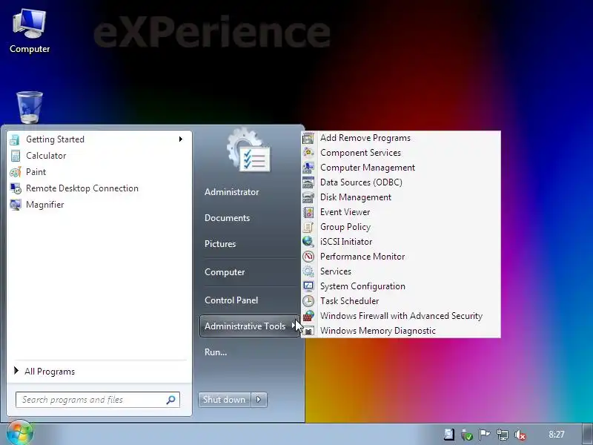The image size is (593, 445).
Task: Click the taskbar clock showing 8:27
Action: point(557,435)
